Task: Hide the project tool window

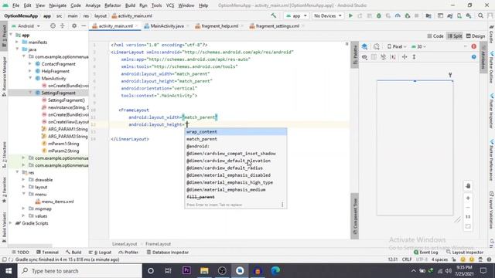Action: point(84,25)
